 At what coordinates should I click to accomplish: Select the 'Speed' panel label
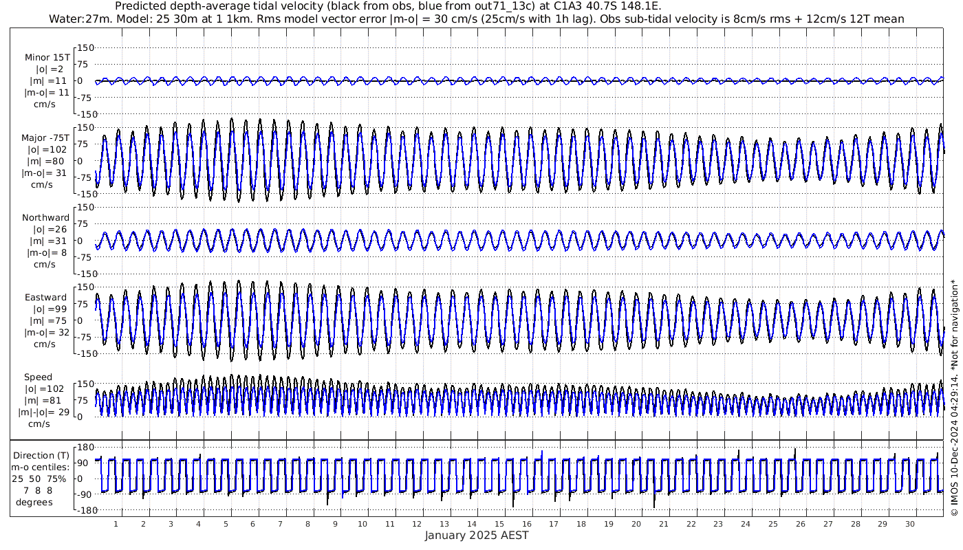(38, 377)
